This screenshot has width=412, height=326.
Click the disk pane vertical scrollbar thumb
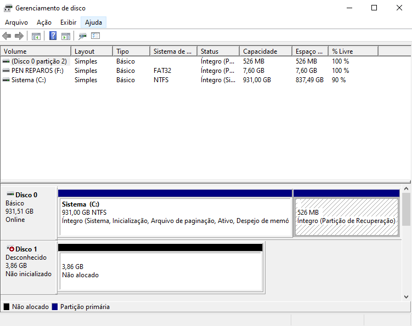click(x=406, y=209)
